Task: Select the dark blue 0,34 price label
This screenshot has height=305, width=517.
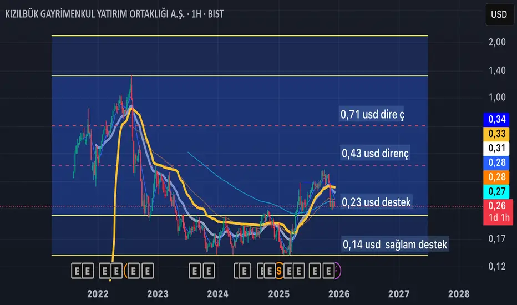Action: point(496,119)
